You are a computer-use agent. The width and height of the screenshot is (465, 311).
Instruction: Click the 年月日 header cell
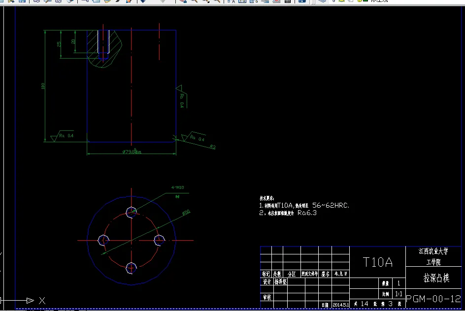(x=341, y=274)
